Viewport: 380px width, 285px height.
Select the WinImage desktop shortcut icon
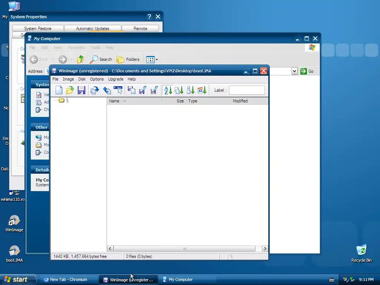14,223
